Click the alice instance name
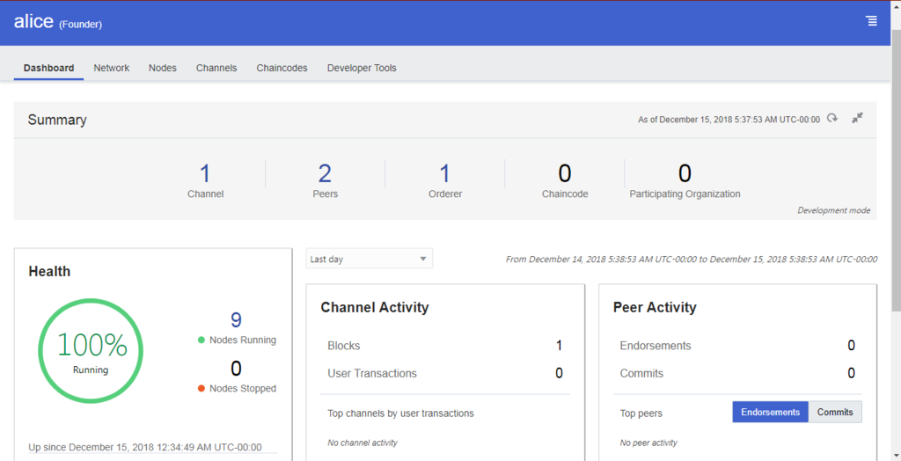Screen dimensions: 901x461 pos(34,22)
